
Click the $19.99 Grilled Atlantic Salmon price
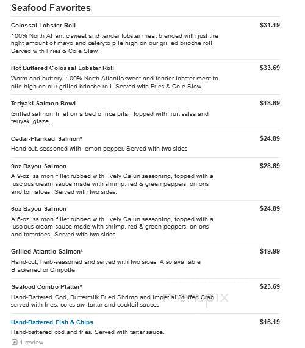click(x=270, y=251)
